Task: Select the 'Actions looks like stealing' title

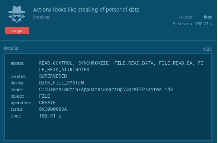Action: [x=86, y=10]
